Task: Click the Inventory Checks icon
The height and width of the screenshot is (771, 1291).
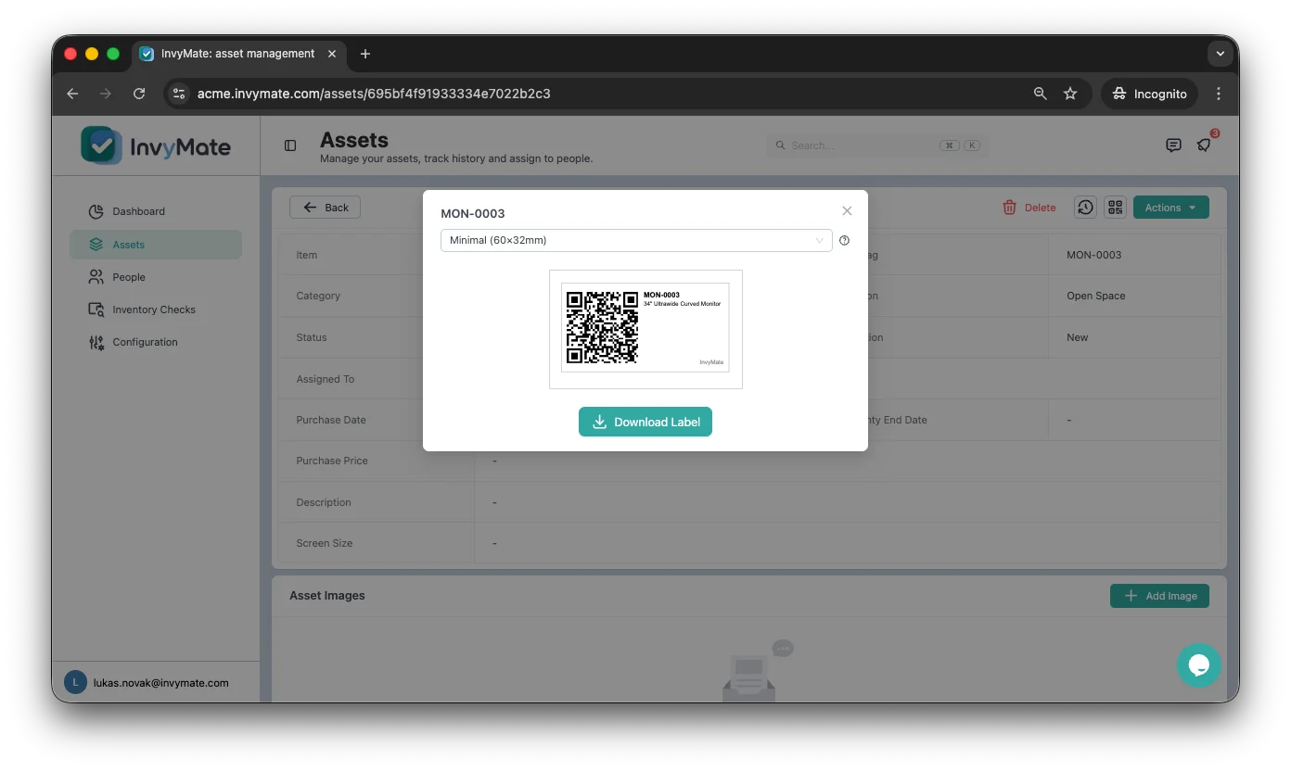Action: (96, 310)
